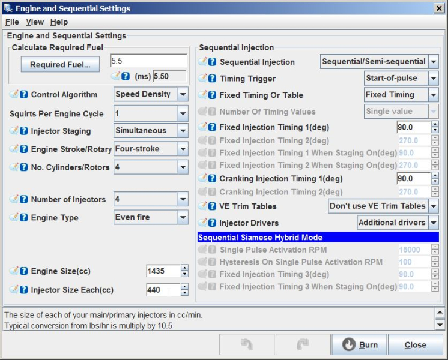Increase Engine Size(cc) with up spinner arrow
448x360 pixels.
[x=184, y=268]
